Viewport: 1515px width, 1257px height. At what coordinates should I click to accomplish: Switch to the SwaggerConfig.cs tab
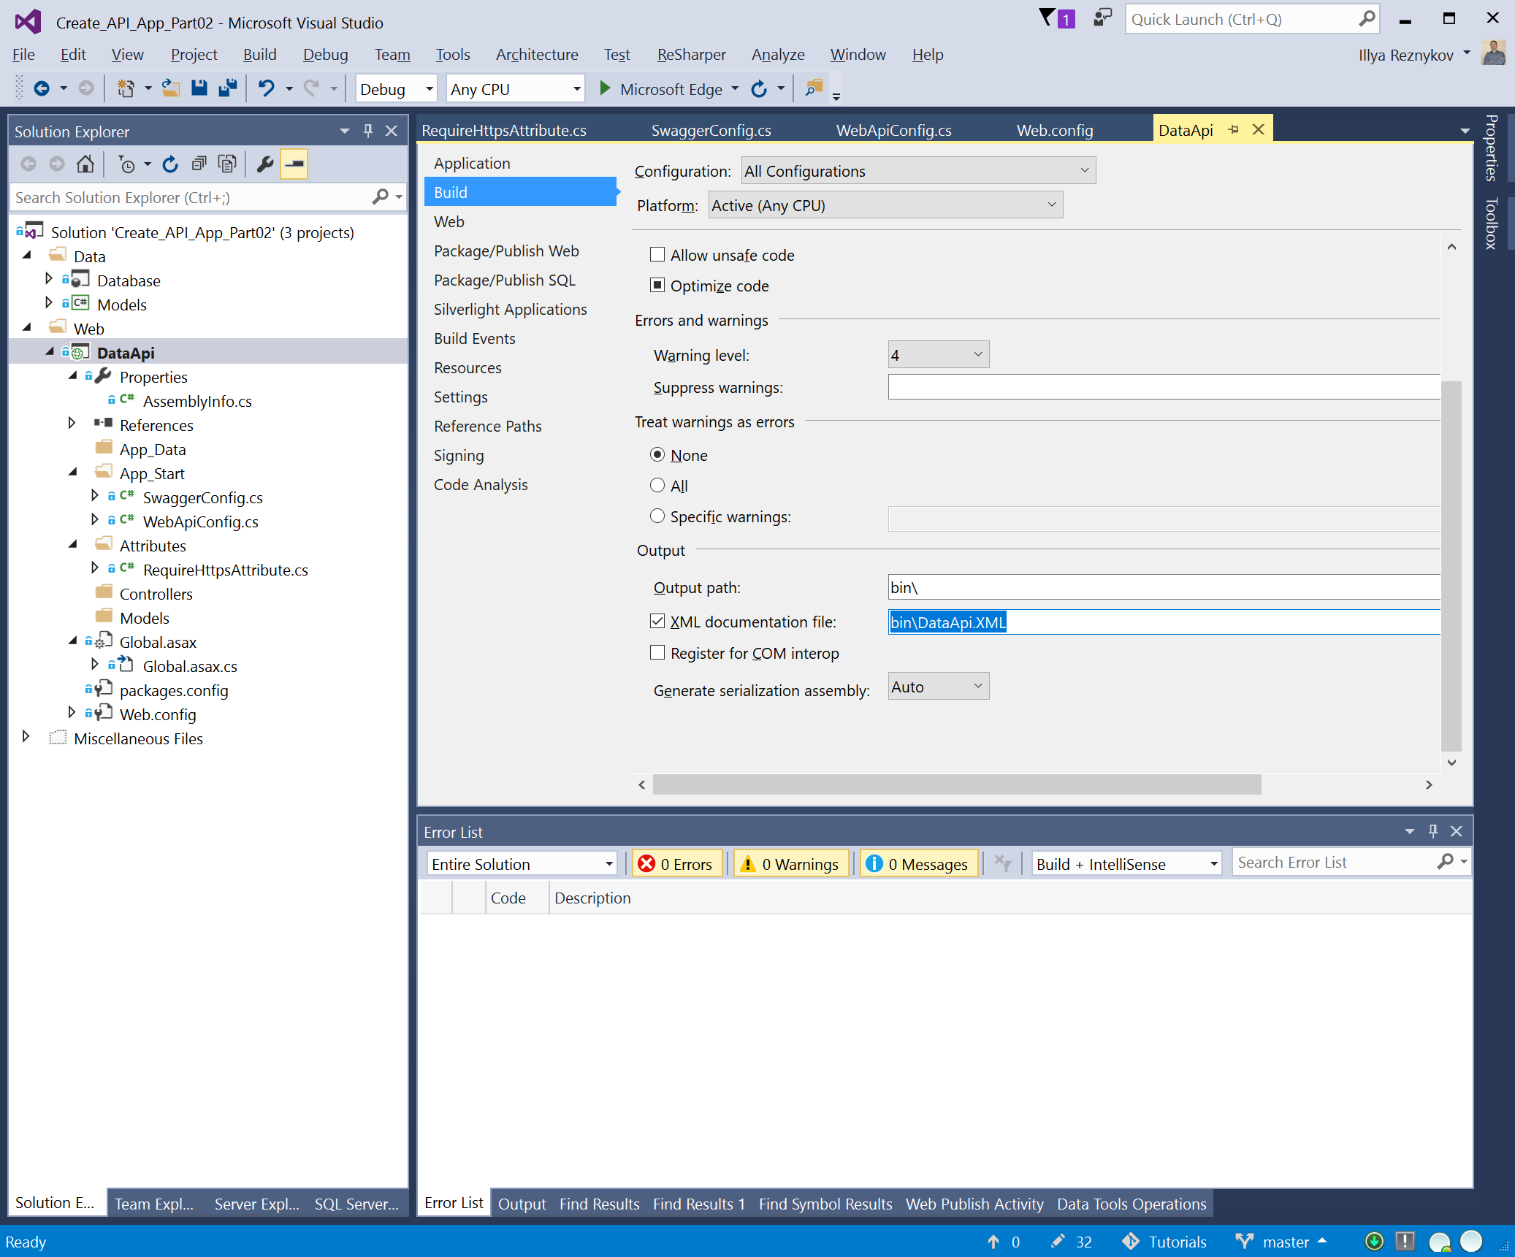pyautogui.click(x=711, y=131)
